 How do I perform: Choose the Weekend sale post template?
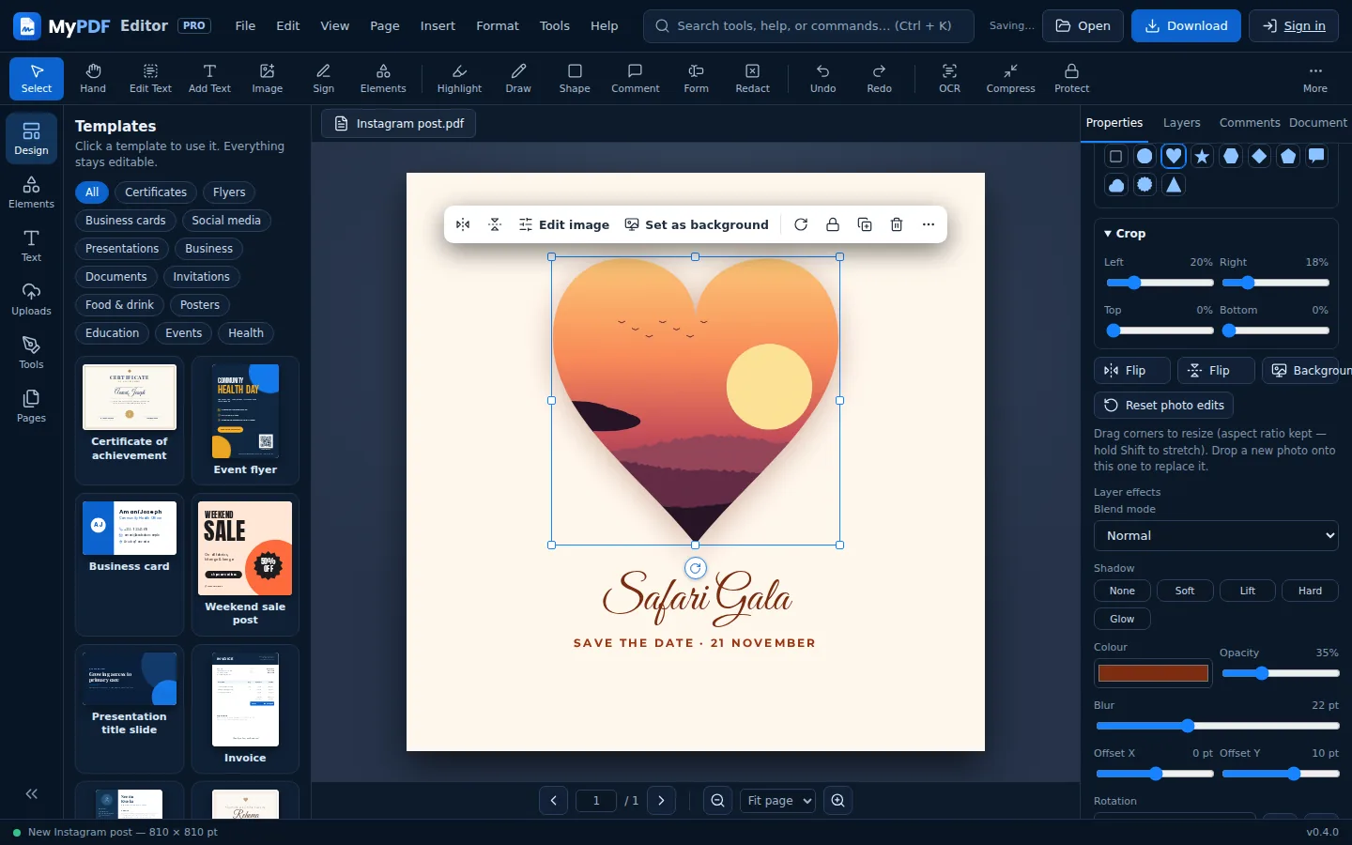click(x=245, y=564)
